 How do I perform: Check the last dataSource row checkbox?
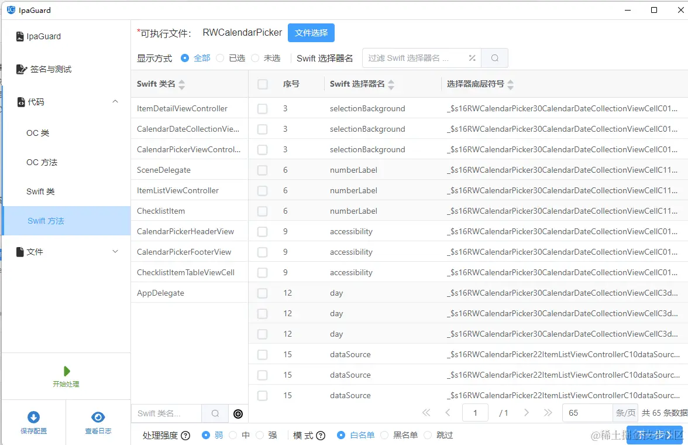click(262, 395)
